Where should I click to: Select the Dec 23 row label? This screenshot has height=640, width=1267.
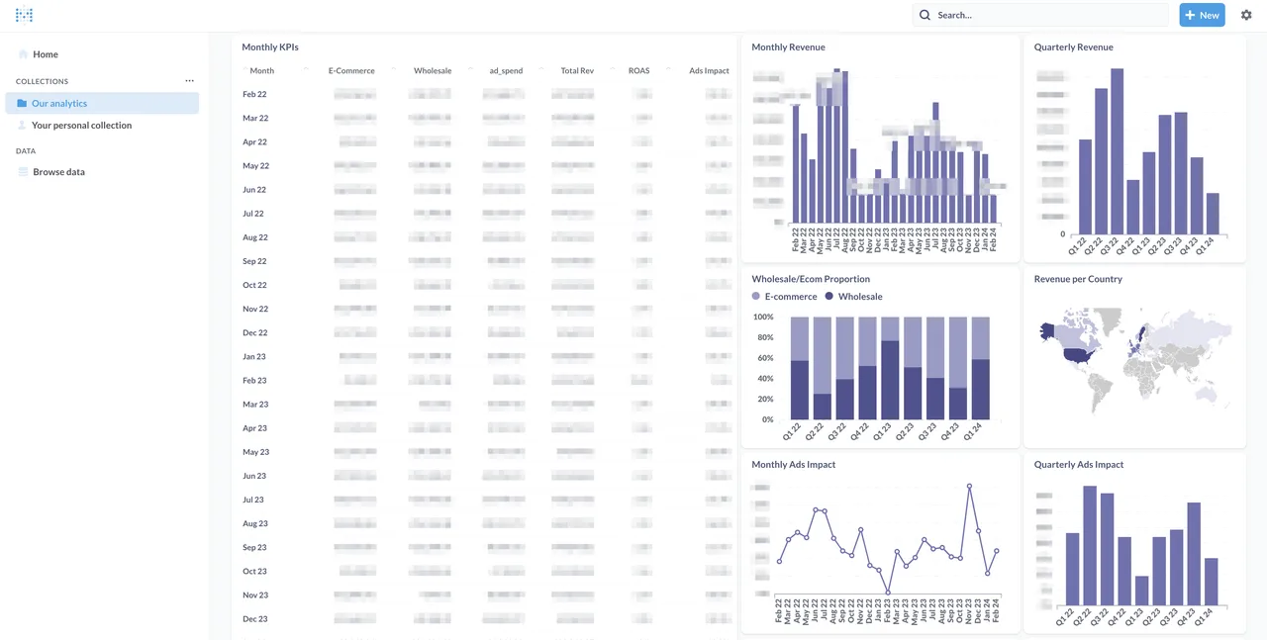tap(255, 618)
